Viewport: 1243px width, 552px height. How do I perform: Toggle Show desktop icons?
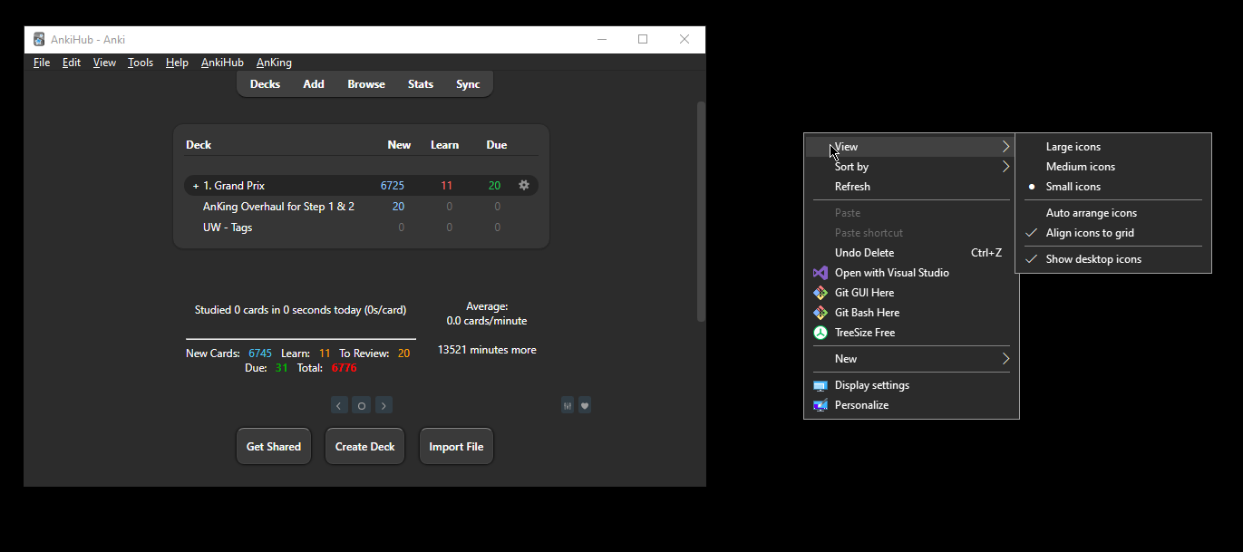(1113, 259)
